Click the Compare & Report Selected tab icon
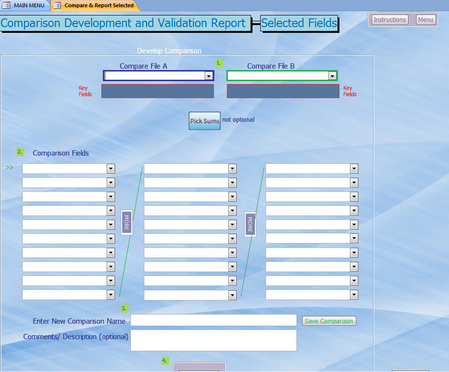449x372 pixels. click(57, 5)
